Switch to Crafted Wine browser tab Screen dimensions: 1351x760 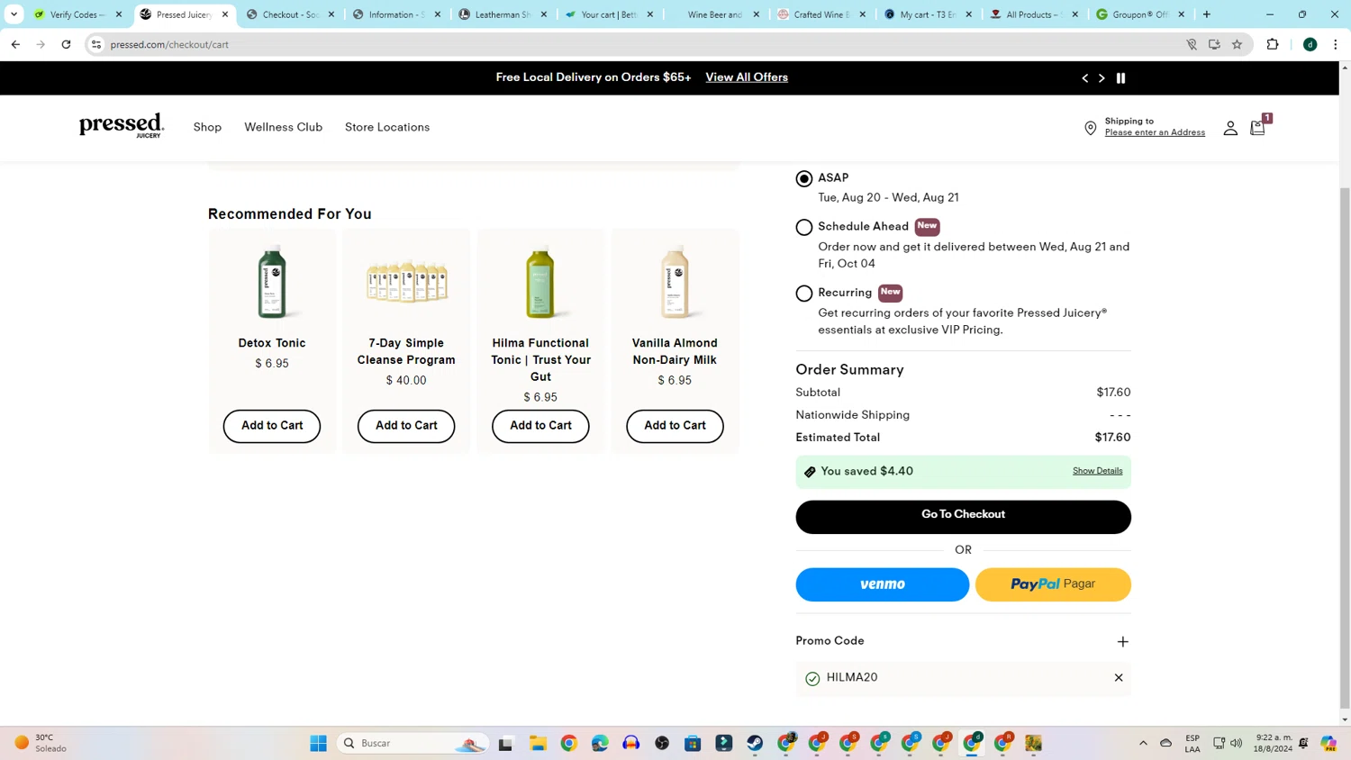(821, 14)
